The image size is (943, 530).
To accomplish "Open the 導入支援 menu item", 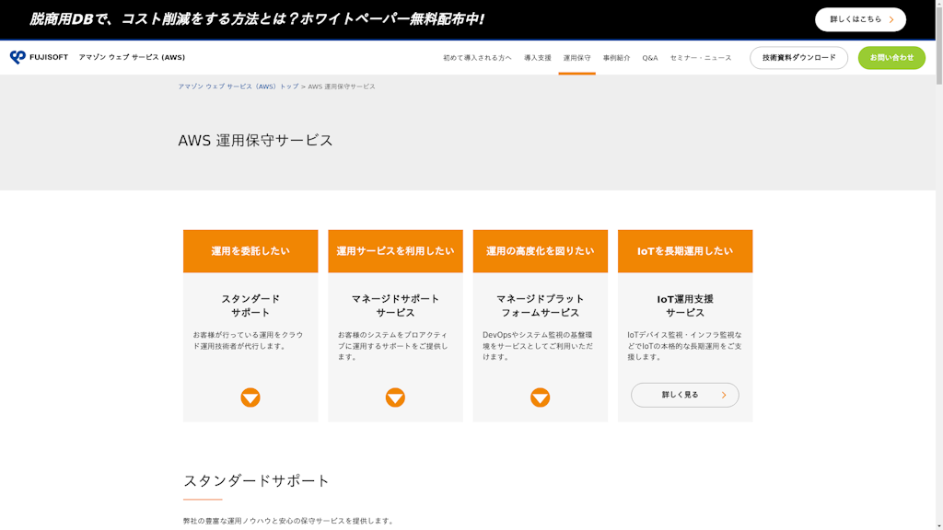I will coord(538,58).
